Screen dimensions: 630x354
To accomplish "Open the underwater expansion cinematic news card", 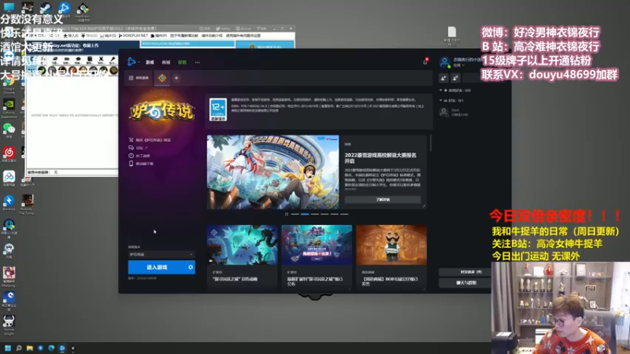I will [x=243, y=256].
